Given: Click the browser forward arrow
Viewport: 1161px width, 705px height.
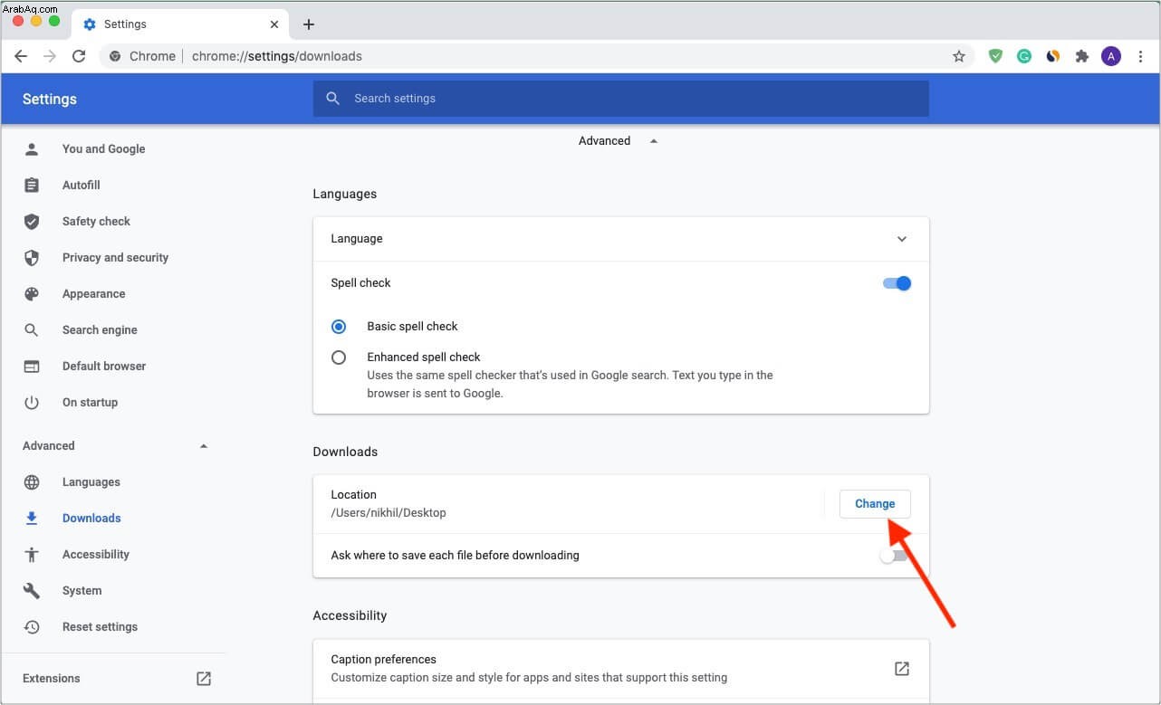Looking at the screenshot, I should 50,56.
